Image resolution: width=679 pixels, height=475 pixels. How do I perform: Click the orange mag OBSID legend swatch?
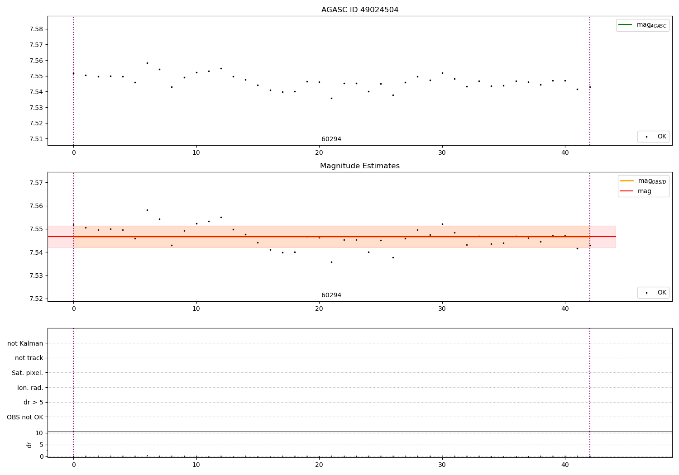coord(626,180)
